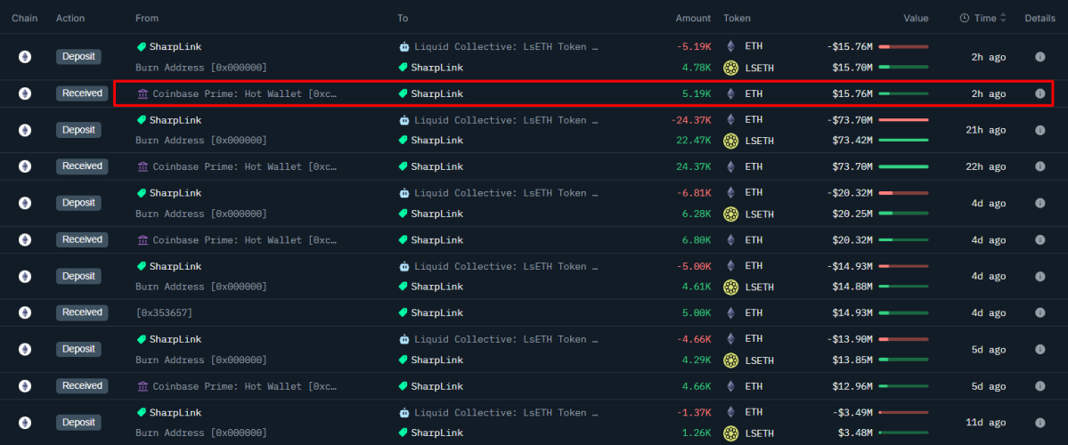Click info icon for the 21h ago deposit
The image size is (1068, 445).
point(1039,130)
